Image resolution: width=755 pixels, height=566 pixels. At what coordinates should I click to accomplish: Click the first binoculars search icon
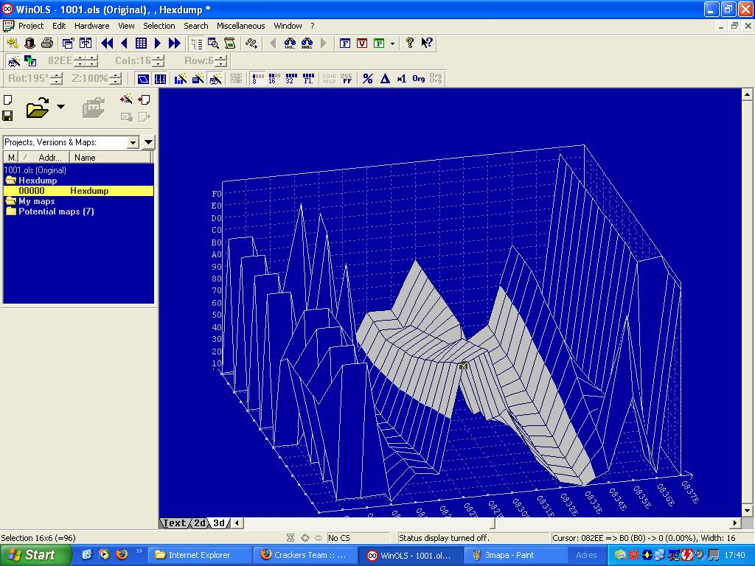point(290,43)
